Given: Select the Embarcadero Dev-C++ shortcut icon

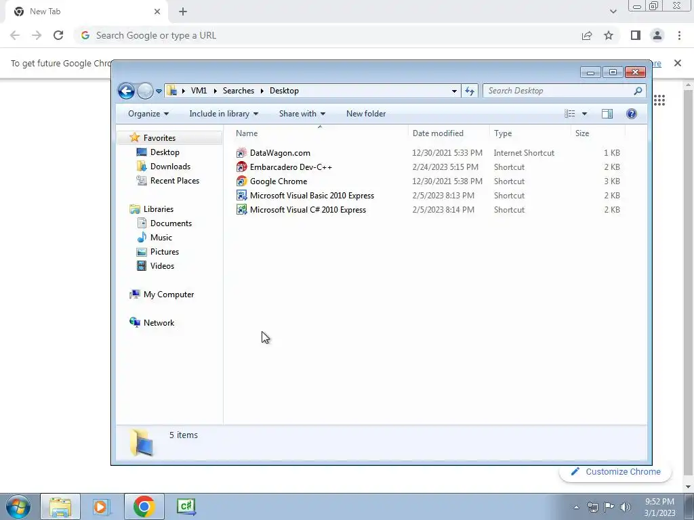Looking at the screenshot, I should point(241,167).
